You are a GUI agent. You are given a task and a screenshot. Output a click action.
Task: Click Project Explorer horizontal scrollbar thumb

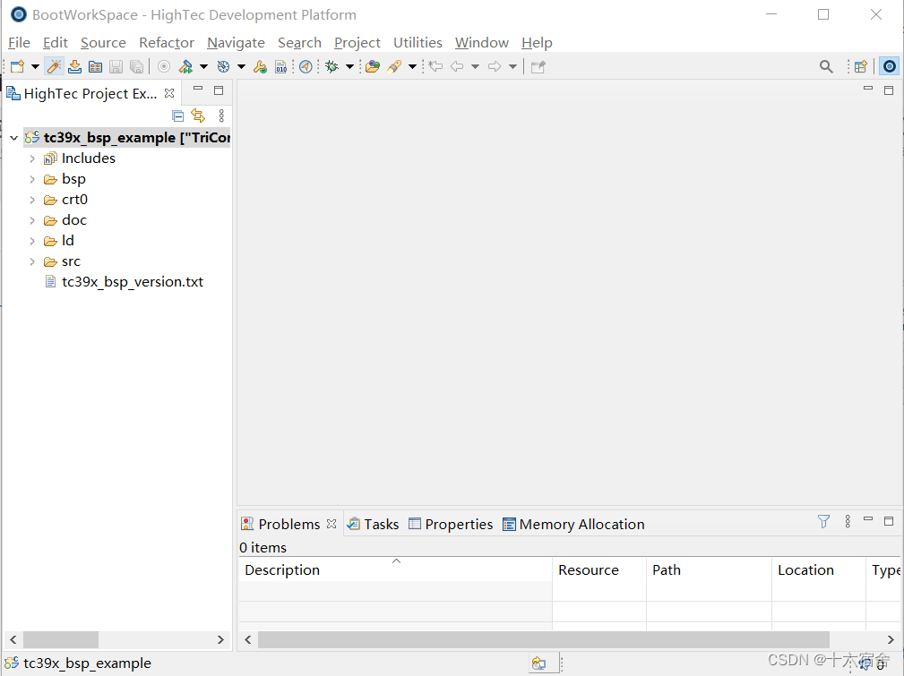click(x=61, y=639)
